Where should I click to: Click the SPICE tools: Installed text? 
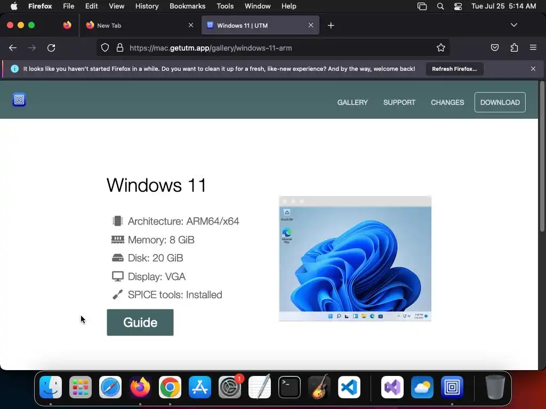[x=175, y=295]
